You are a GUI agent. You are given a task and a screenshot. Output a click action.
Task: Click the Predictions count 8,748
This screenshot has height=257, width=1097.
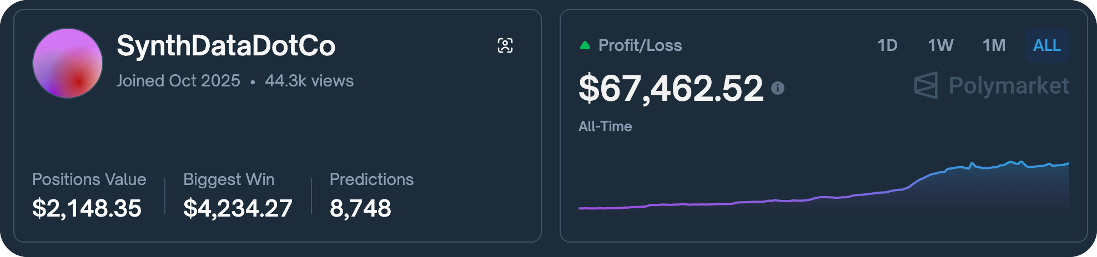pyautogui.click(x=360, y=208)
